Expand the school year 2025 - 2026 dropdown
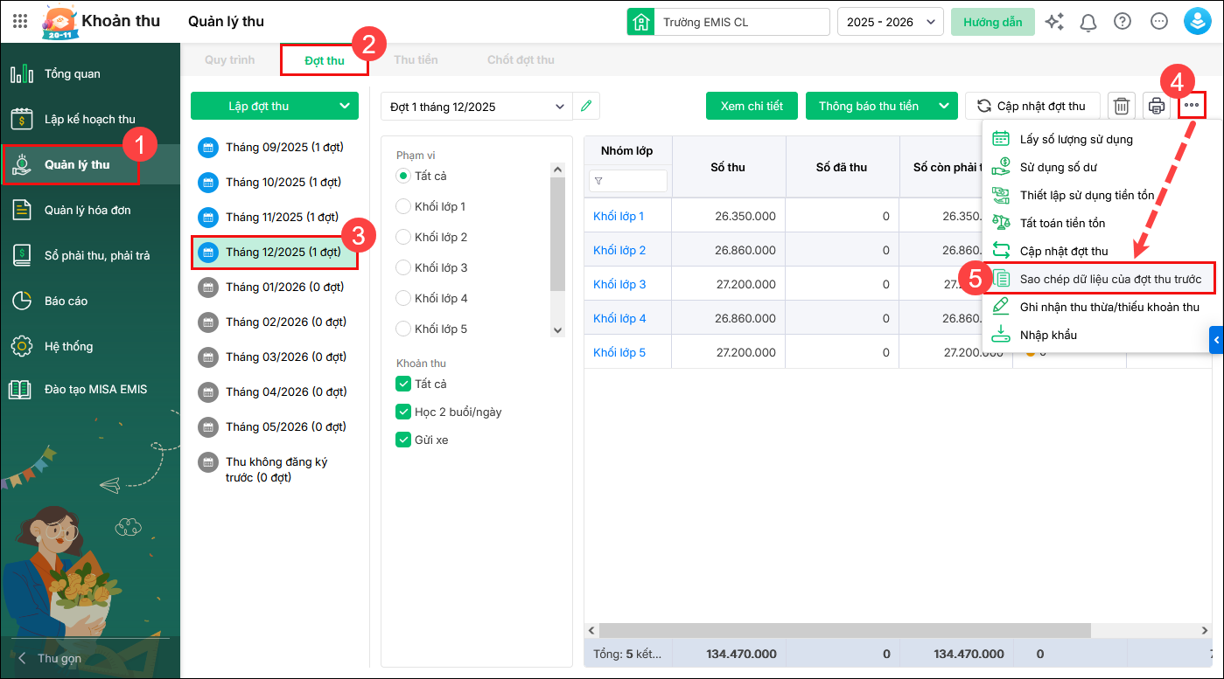Image resolution: width=1224 pixels, height=679 pixels. (890, 22)
